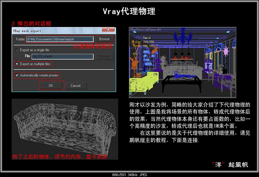Click the Verts: 596,042 statistic
This screenshot has height=177, width=259.
point(143,46)
